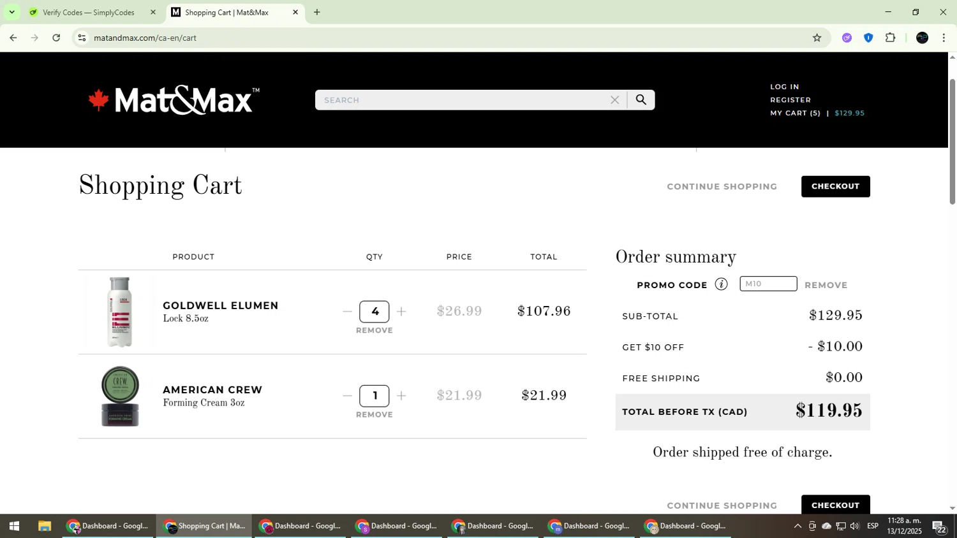957x538 pixels.
Task: Open AMERICAN CREW product name
Action: 212,389
